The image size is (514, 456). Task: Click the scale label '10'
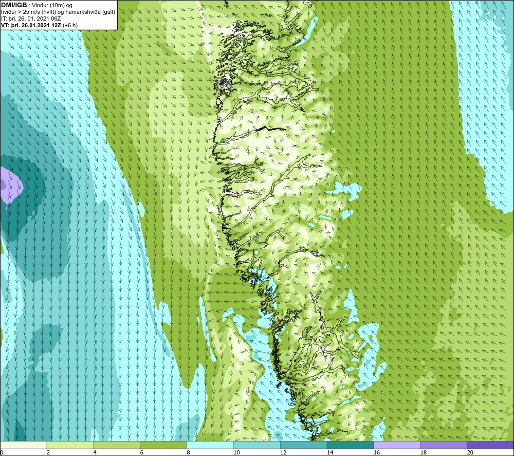pyautogui.click(x=236, y=452)
